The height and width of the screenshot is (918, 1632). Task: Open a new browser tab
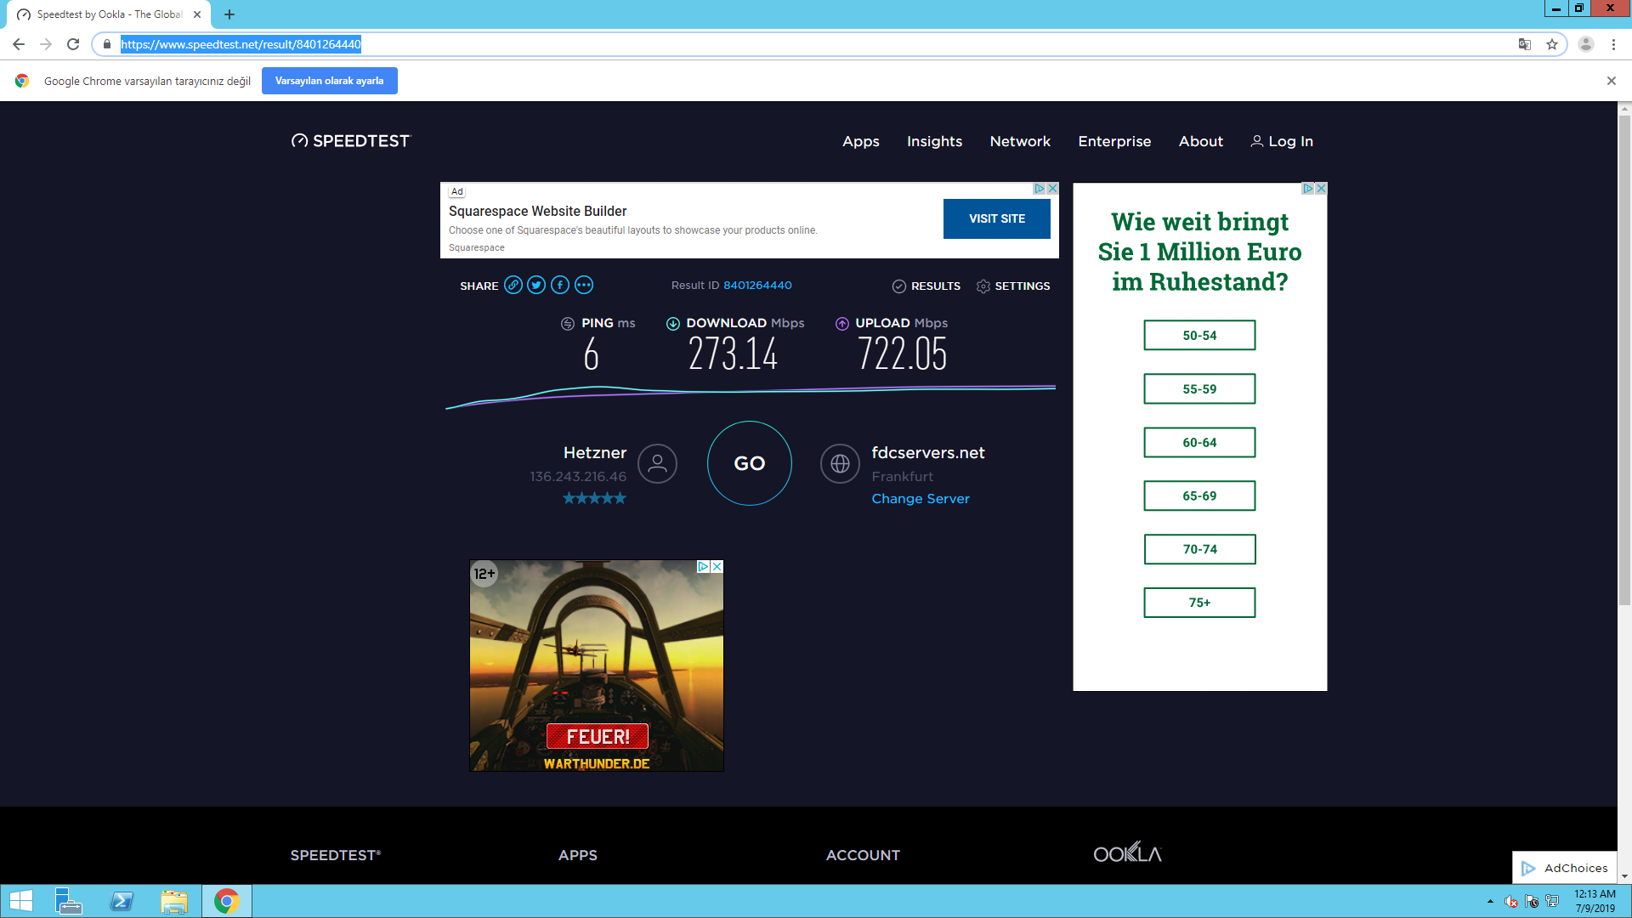click(229, 14)
